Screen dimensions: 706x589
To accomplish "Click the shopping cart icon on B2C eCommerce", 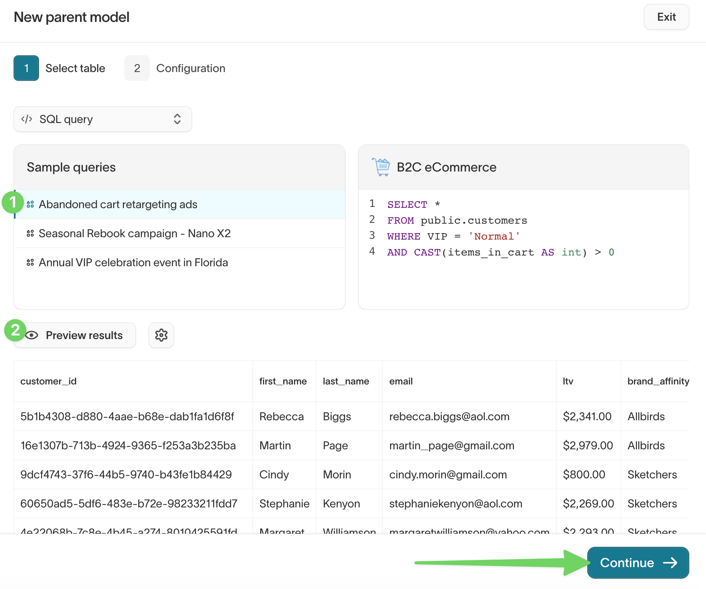I will [x=380, y=167].
